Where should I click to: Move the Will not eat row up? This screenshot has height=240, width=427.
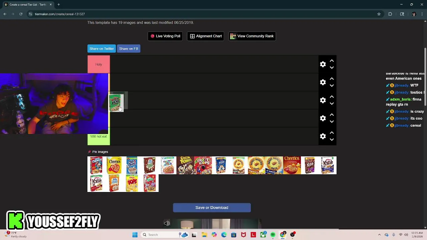[332, 133]
